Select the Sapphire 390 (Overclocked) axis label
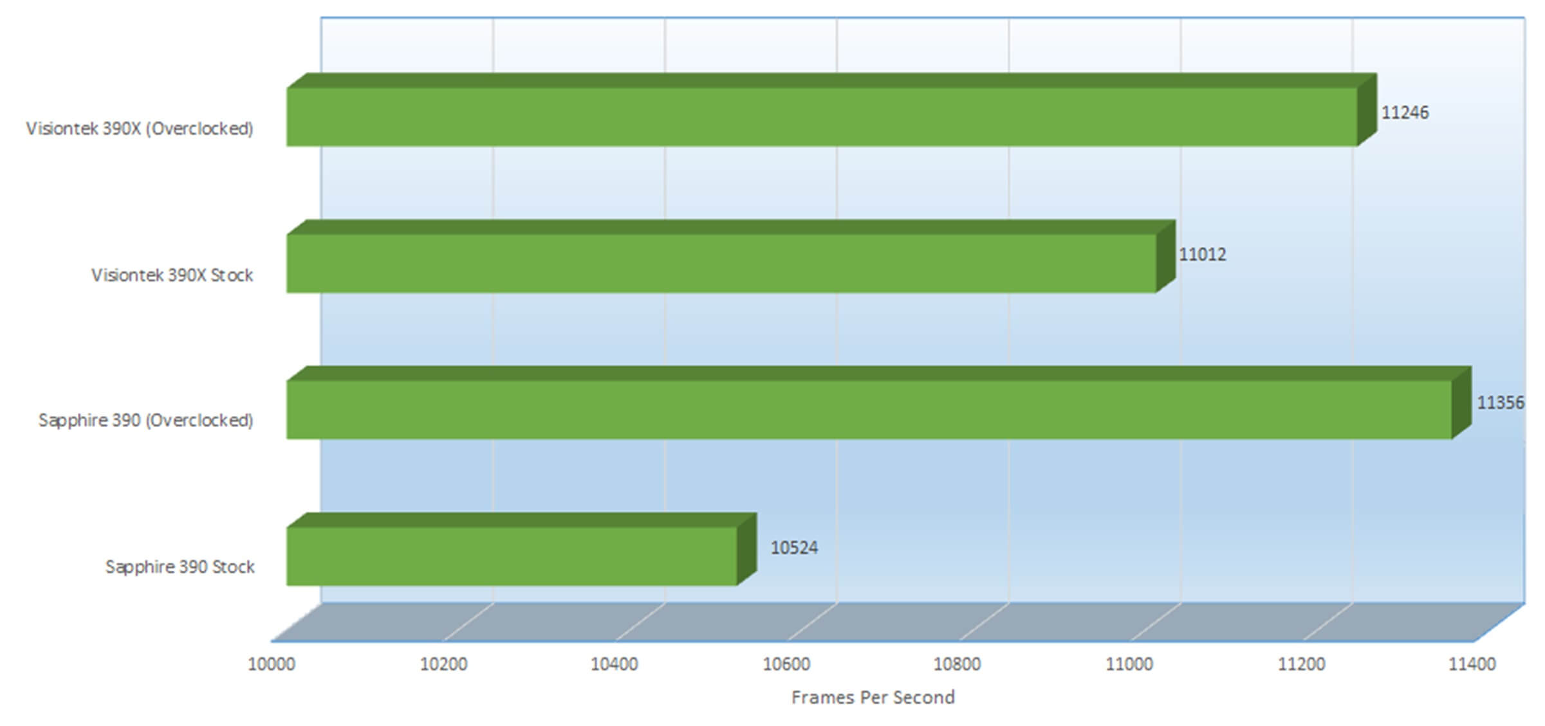The height and width of the screenshot is (726, 1545). pos(145,421)
